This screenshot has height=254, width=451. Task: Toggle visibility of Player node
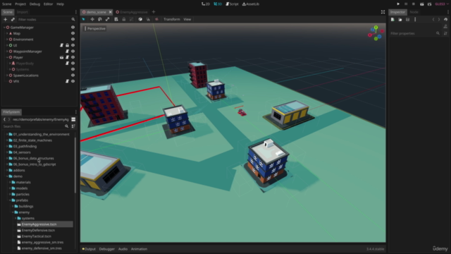pos(73,57)
